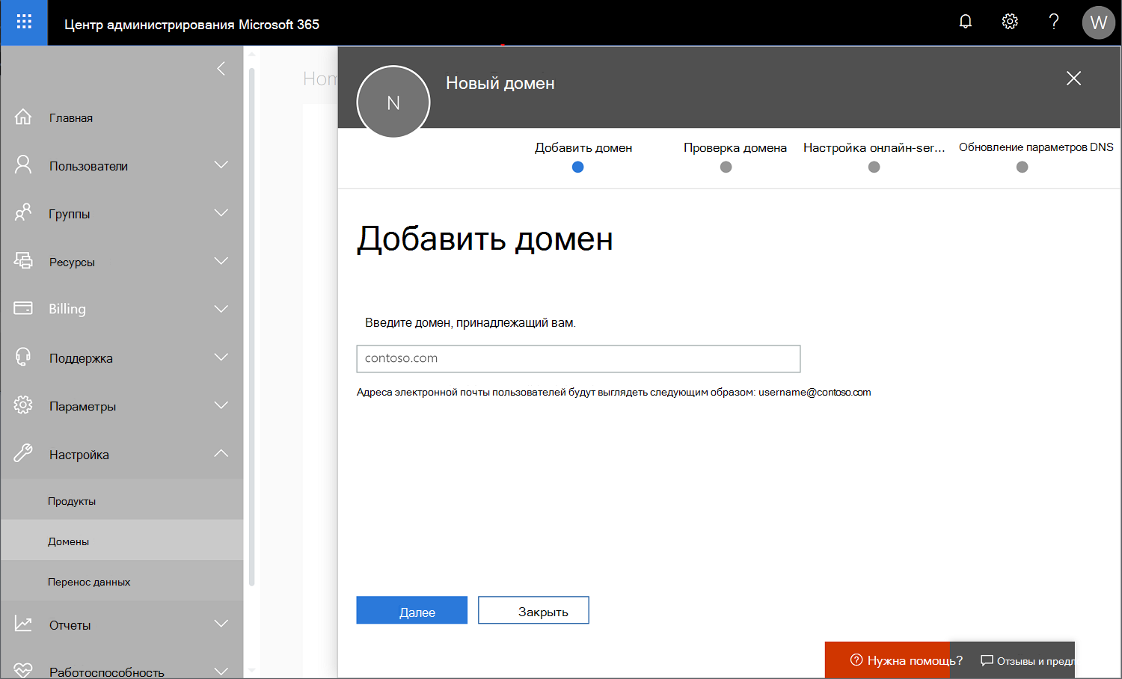
Task: Expand the Параметры section chevron
Action: coord(221,405)
